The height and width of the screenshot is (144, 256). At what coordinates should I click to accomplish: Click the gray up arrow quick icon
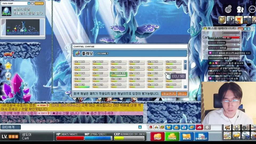207,127
